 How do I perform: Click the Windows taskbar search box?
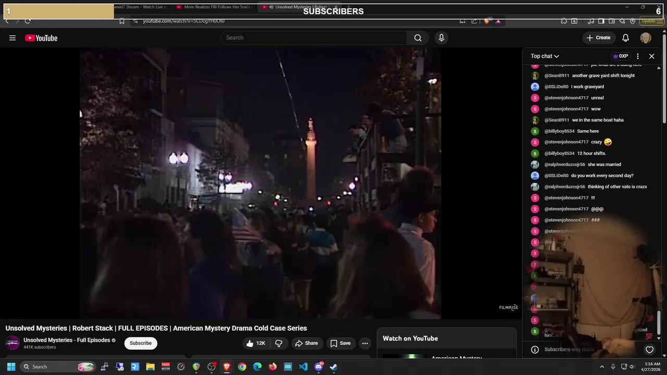pos(58,367)
